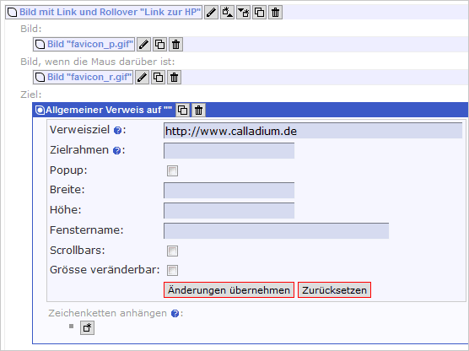The height and width of the screenshot is (351, 469).
Task: Show help for Zielrahmen
Action: 116,150
